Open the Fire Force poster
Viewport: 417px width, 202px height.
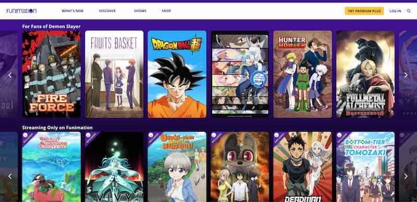point(51,74)
